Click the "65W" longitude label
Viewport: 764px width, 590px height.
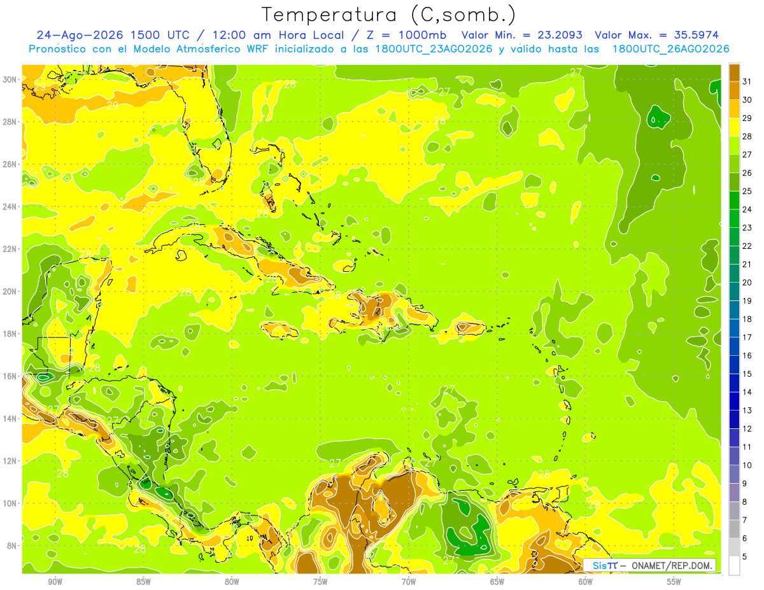(x=497, y=582)
